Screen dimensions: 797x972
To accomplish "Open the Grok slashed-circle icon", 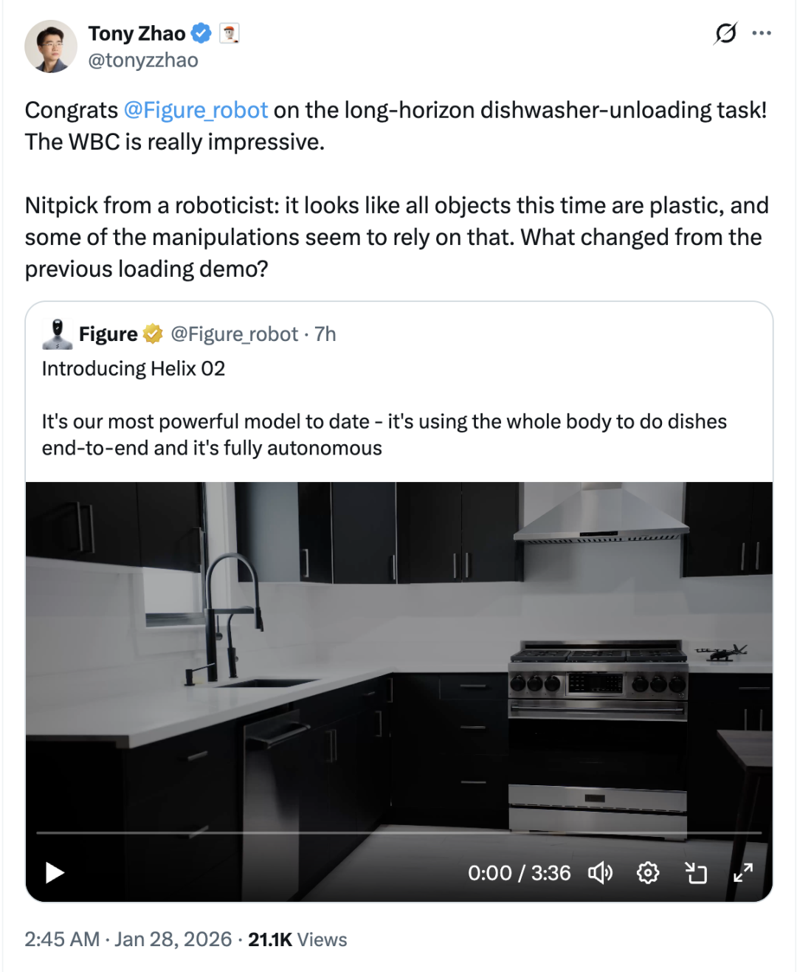I will [725, 33].
